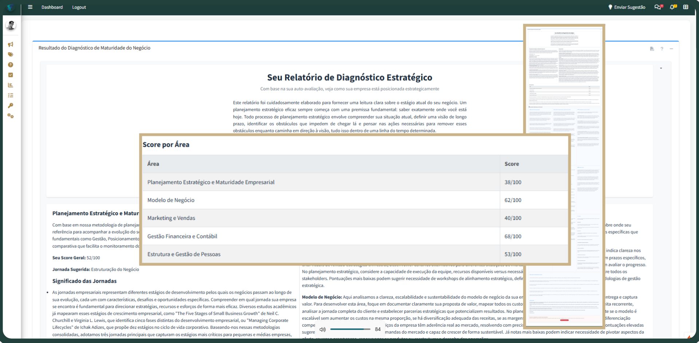The height and width of the screenshot is (343, 699).
Task: Expand the caret dropdown on report card
Action: tap(661, 68)
